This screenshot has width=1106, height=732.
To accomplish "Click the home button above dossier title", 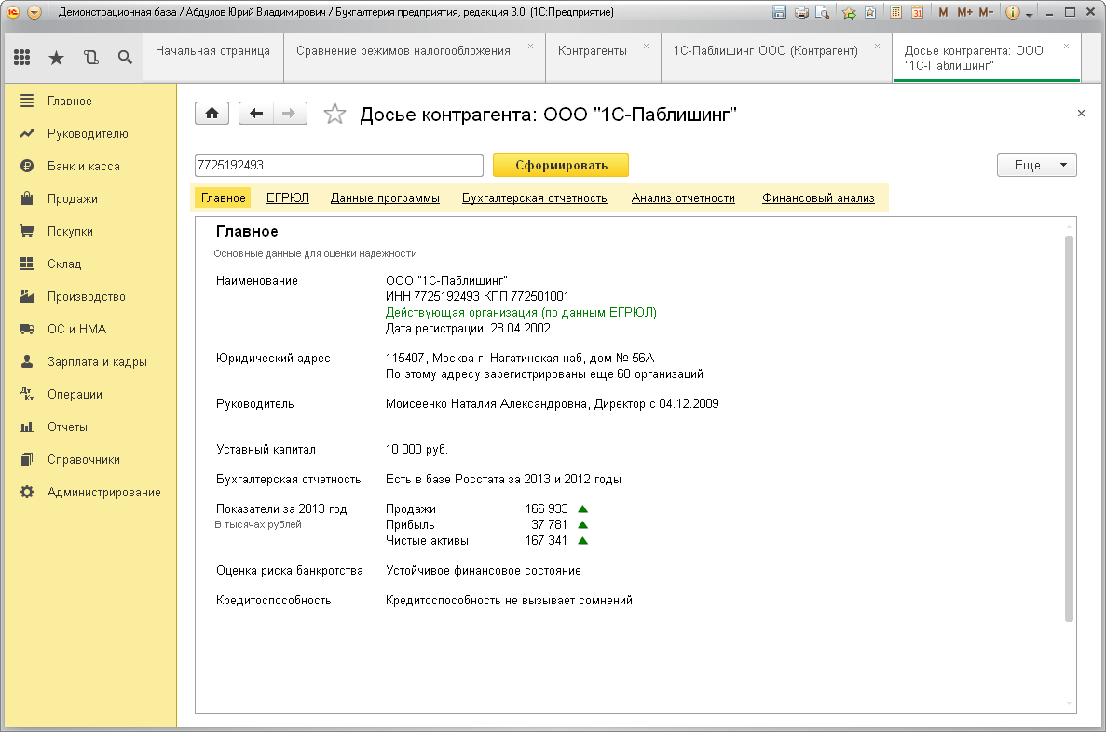I will point(212,114).
